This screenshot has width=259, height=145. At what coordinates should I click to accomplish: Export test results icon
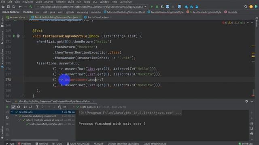(x=65, y=107)
